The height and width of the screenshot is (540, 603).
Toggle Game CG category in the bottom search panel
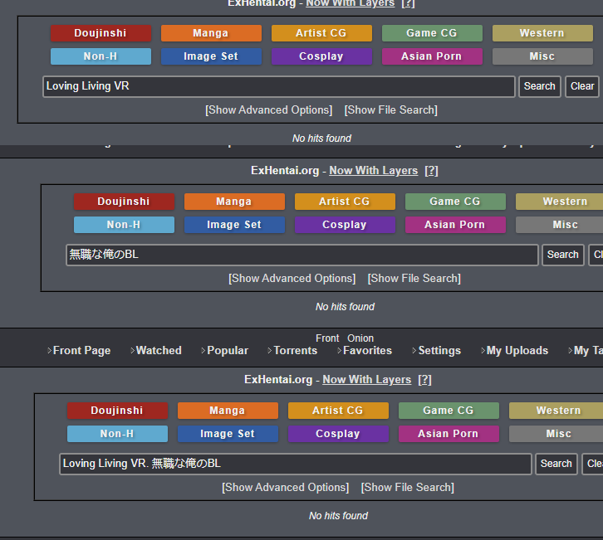[x=449, y=411]
